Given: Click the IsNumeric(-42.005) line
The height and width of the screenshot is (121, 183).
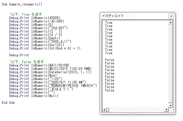Looking at the screenshot, I should pos(37,21).
